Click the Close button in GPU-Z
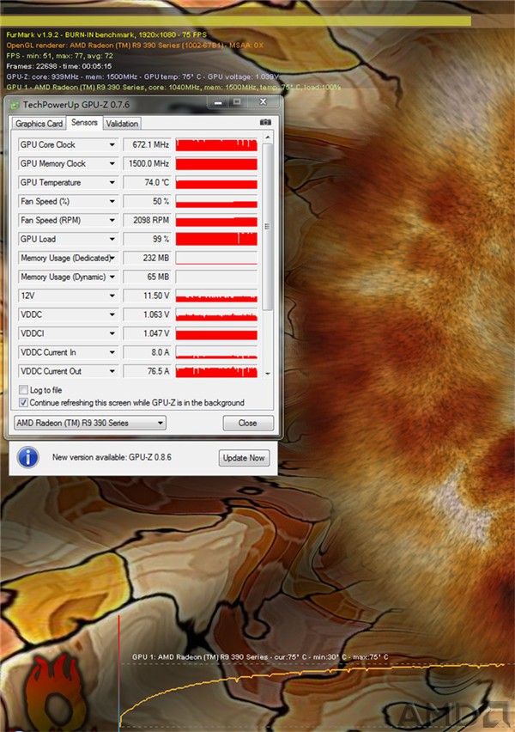This screenshot has width=515, height=732. [x=248, y=423]
